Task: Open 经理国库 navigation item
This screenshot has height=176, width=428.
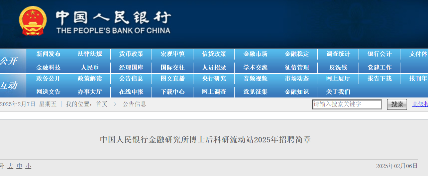Action: pyautogui.click(x=131, y=68)
